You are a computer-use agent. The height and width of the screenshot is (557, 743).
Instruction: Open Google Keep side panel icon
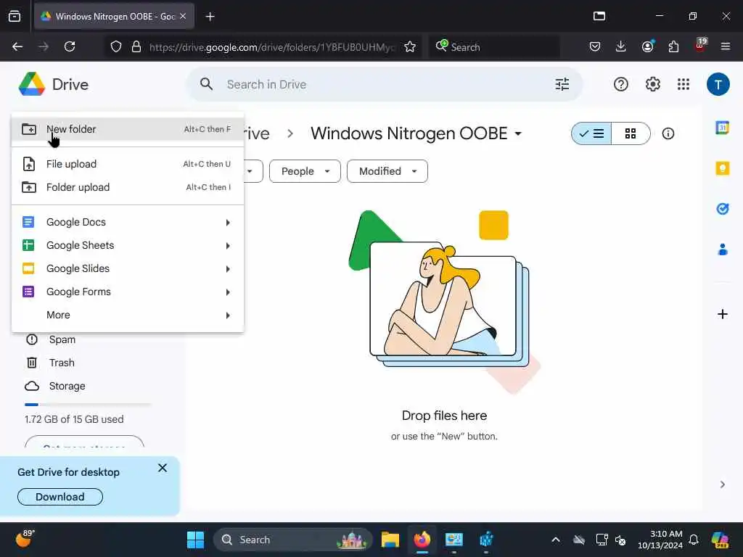pyautogui.click(x=722, y=168)
